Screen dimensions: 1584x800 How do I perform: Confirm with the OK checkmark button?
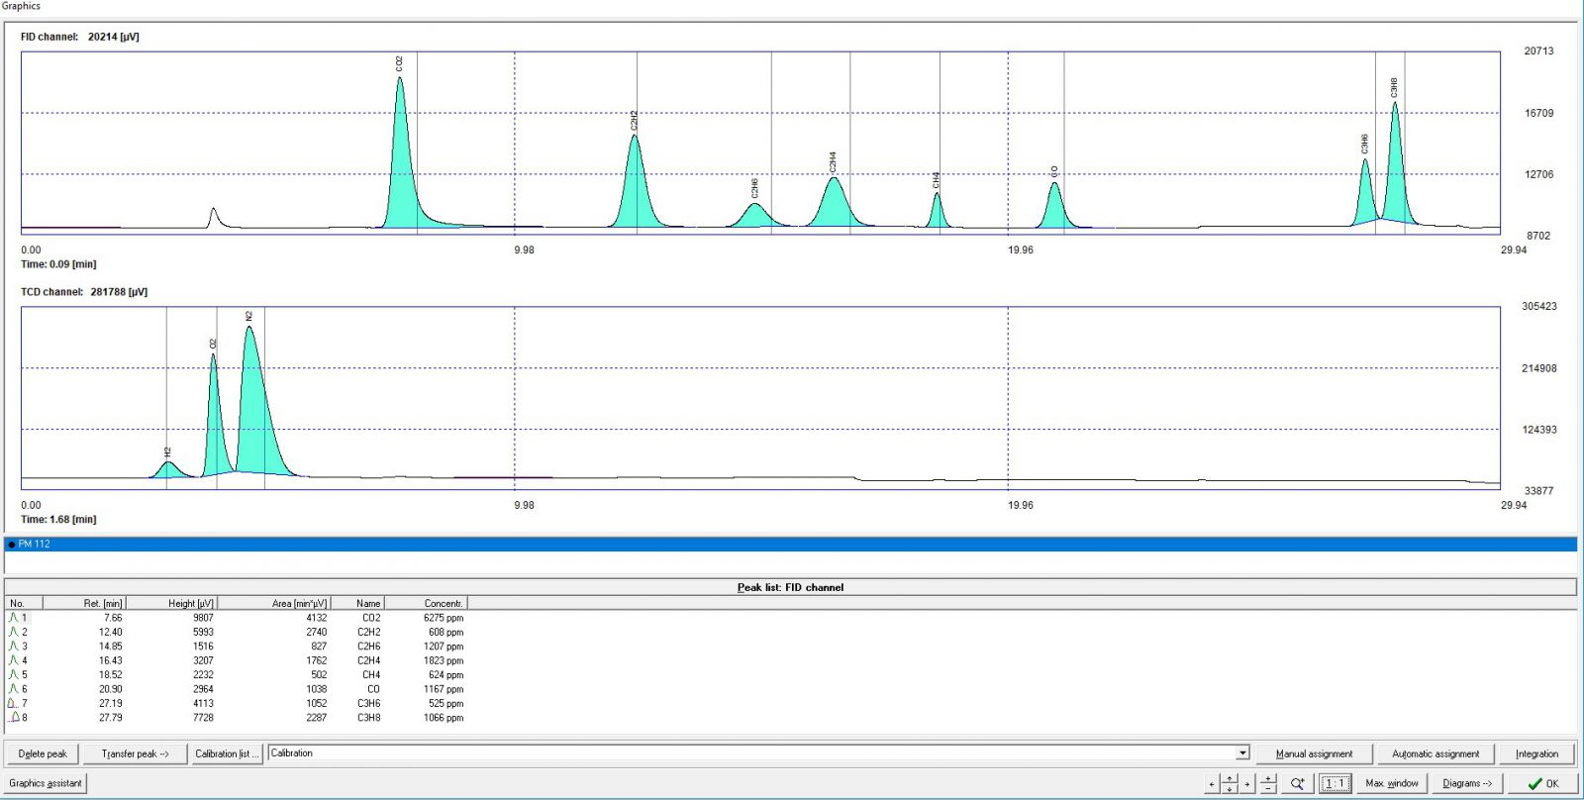click(x=1542, y=783)
